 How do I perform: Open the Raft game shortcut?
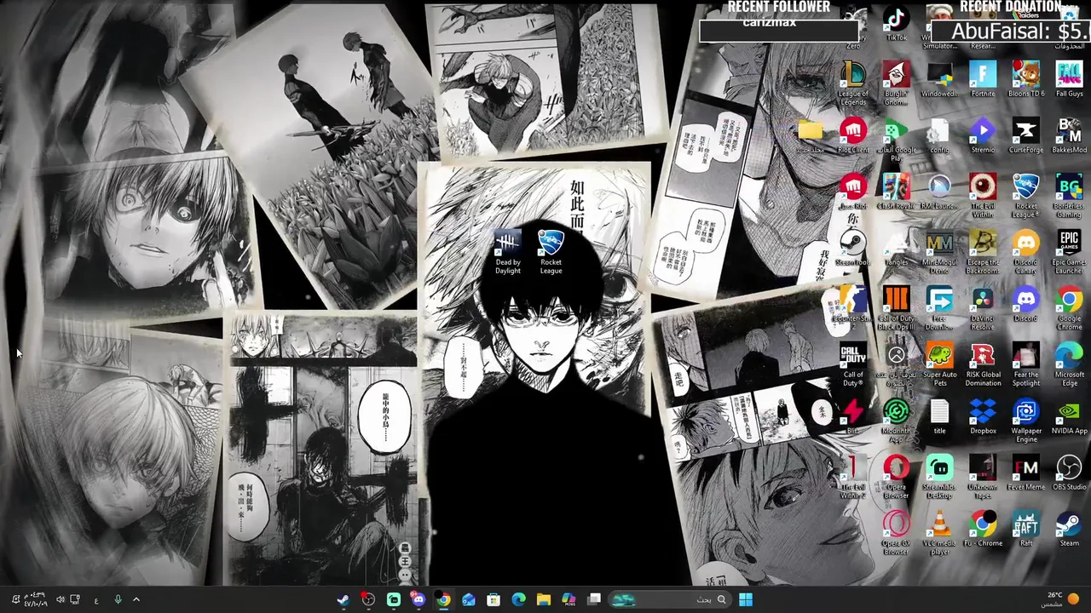tap(1026, 530)
